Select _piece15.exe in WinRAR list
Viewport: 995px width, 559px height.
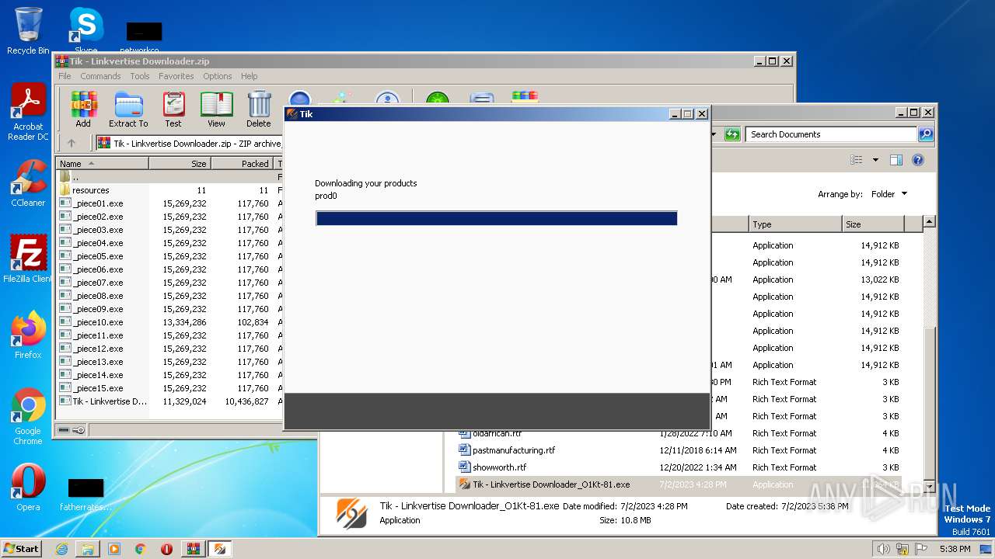[x=97, y=388]
